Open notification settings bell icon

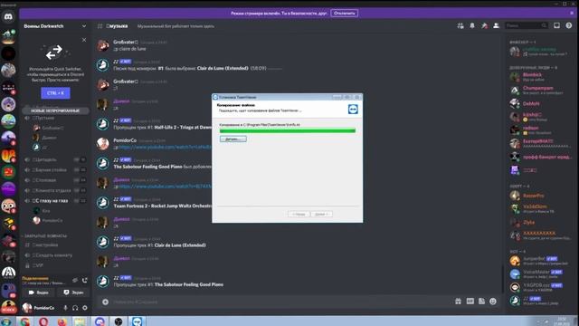(472, 26)
